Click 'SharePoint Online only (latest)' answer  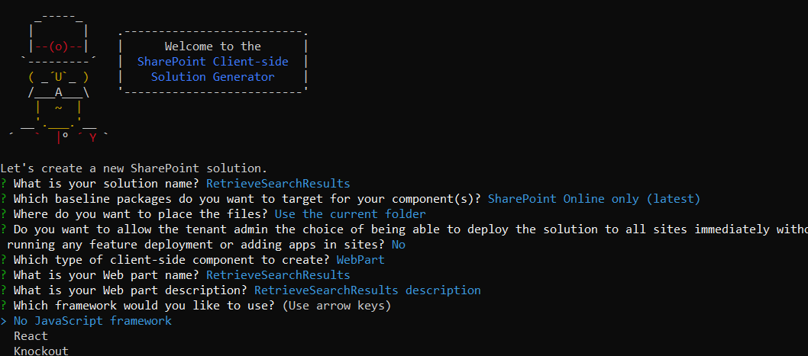(x=594, y=198)
